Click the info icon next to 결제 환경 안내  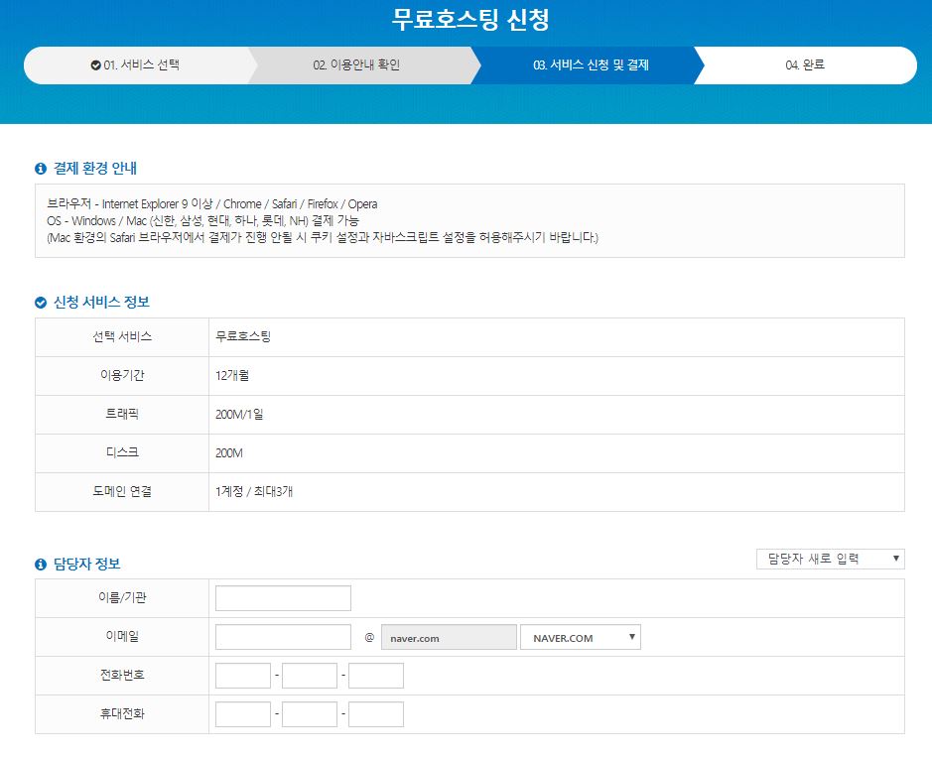pos(41,169)
